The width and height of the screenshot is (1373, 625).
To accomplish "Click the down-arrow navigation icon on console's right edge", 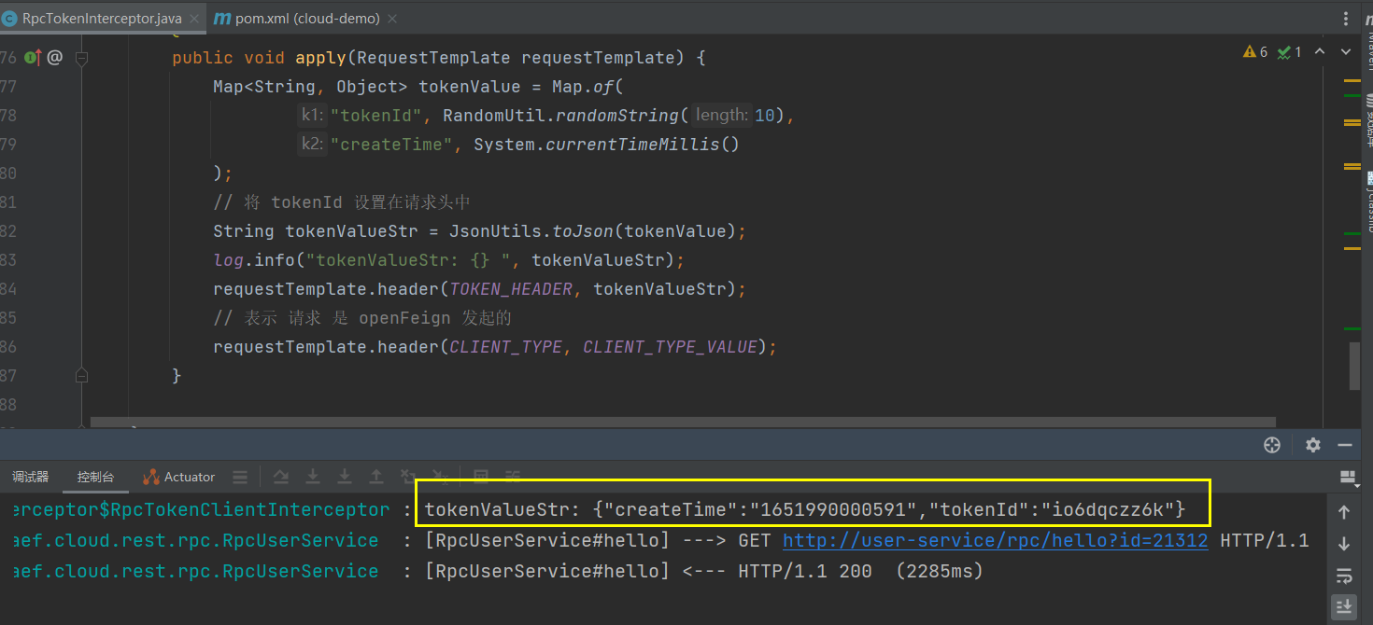I will pyautogui.click(x=1345, y=544).
